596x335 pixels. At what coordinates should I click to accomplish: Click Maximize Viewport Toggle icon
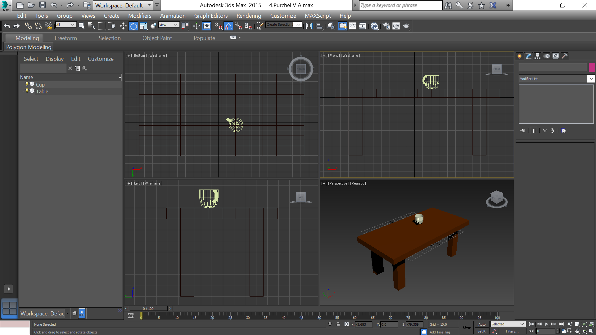pyautogui.click(x=592, y=331)
